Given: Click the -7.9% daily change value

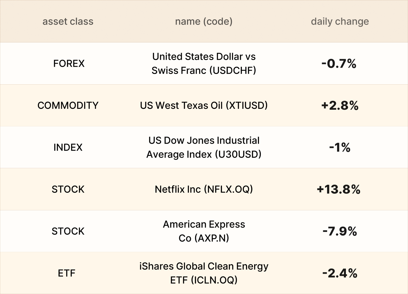Looking at the screenshot, I should point(340,231).
